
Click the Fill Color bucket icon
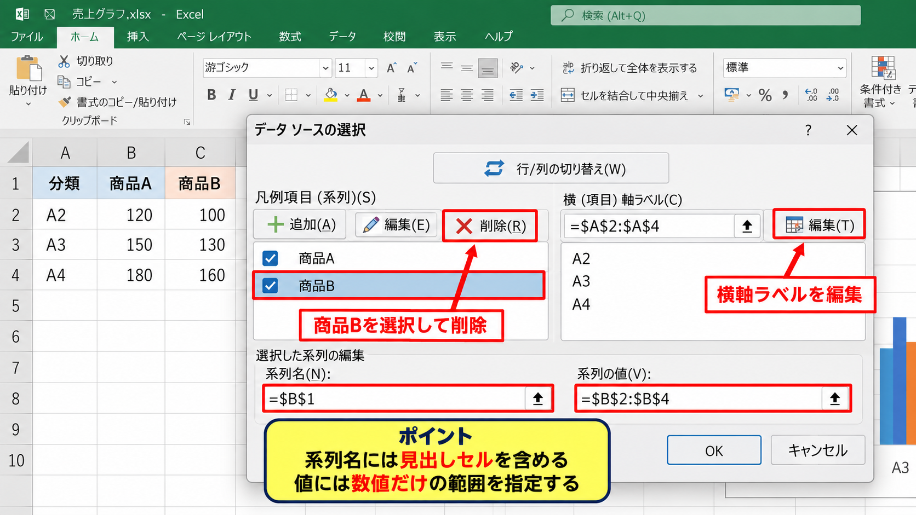tap(330, 95)
